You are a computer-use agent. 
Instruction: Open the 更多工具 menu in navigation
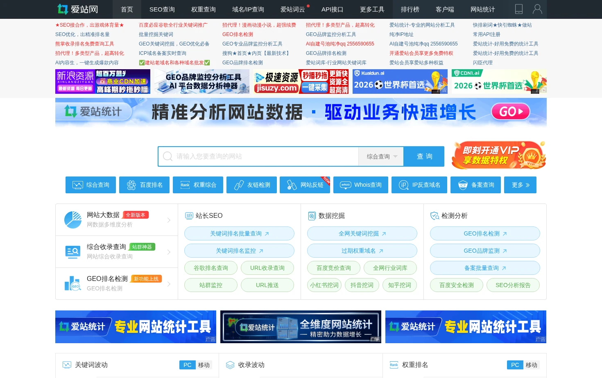pyautogui.click(x=372, y=9)
